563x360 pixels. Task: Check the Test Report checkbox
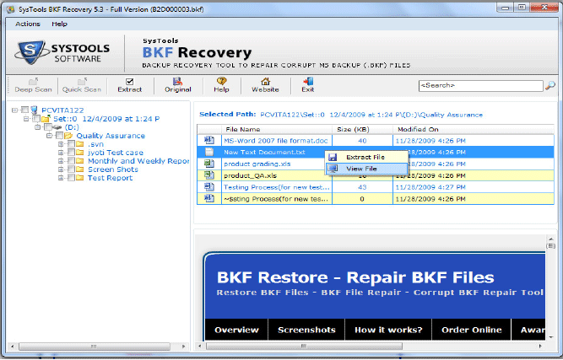click(71, 178)
